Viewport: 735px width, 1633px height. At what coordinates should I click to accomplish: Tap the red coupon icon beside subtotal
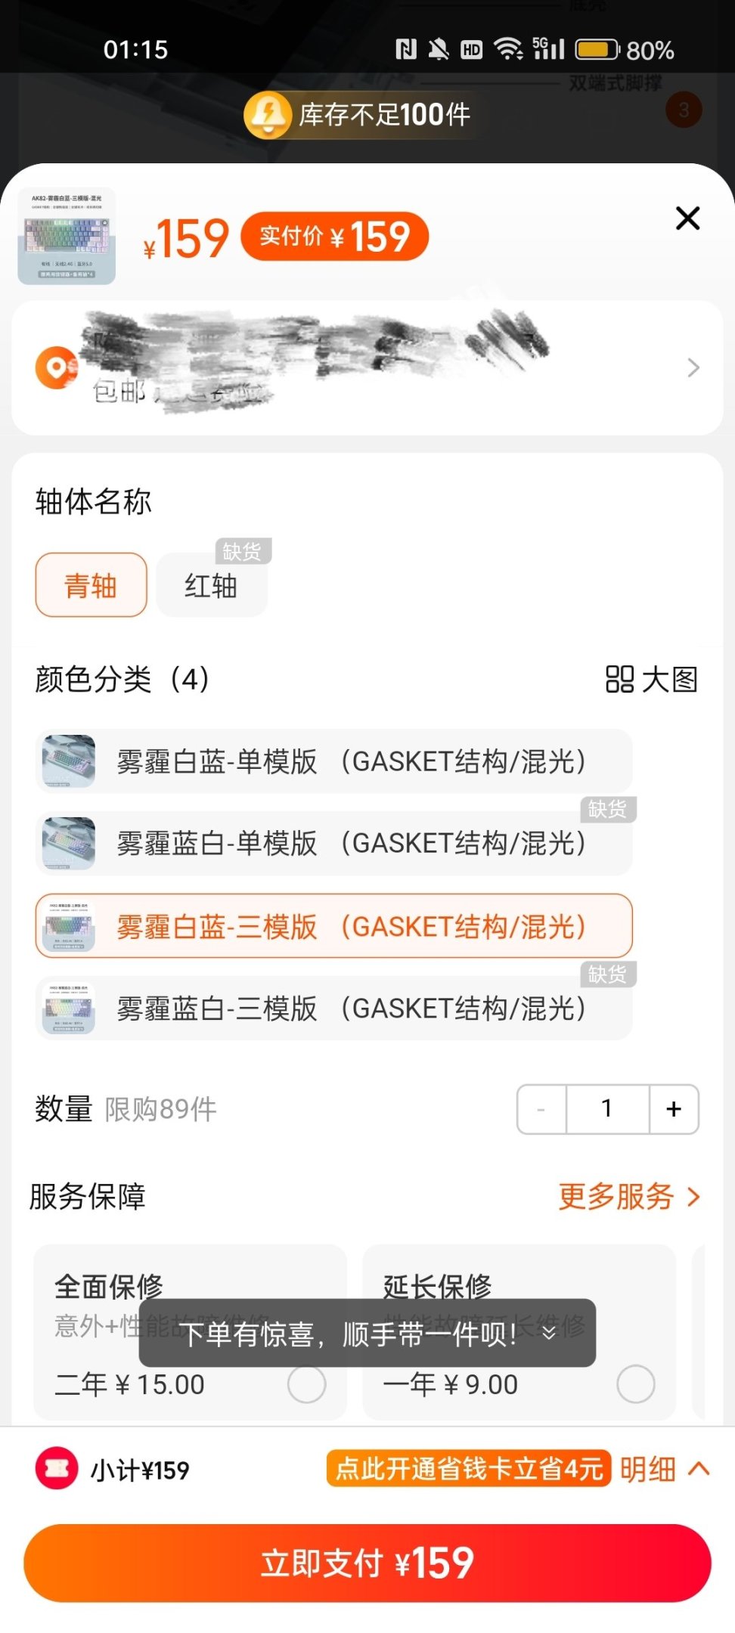[x=57, y=1468]
